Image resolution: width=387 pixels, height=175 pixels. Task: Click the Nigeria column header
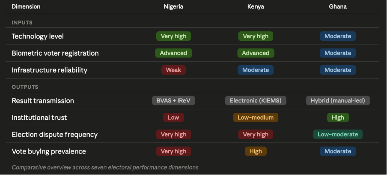tap(173, 7)
